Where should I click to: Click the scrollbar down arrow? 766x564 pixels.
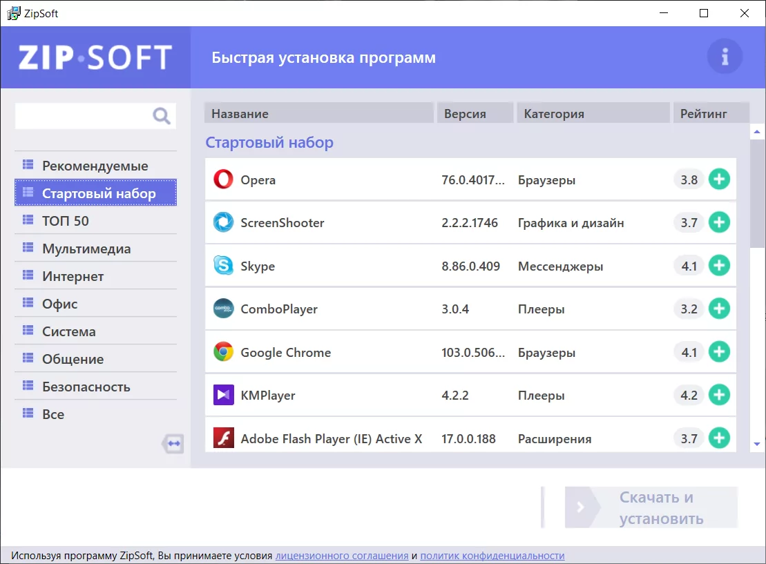(757, 444)
